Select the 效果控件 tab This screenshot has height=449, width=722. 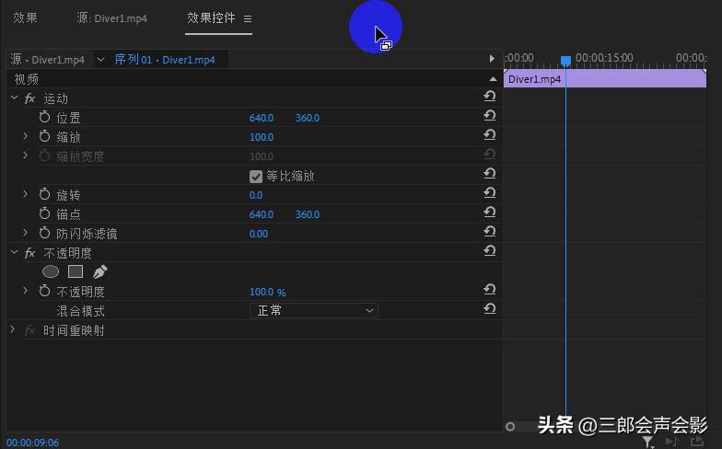[211, 18]
